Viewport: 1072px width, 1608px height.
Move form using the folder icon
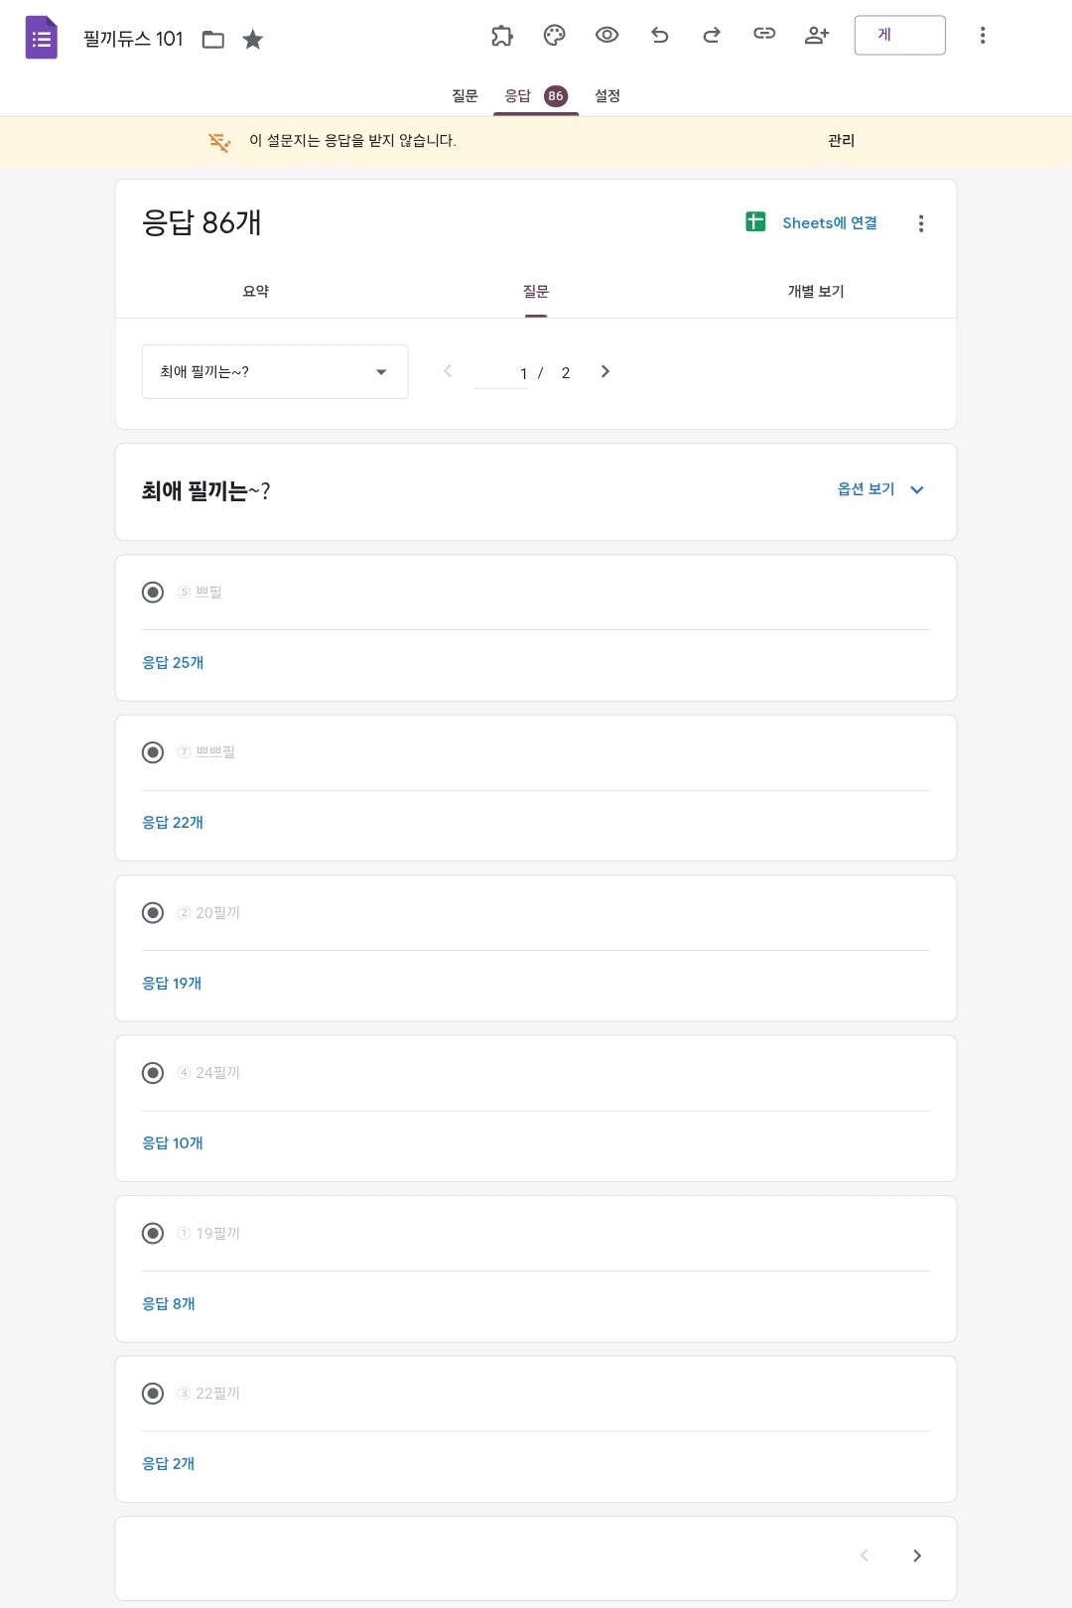[213, 40]
